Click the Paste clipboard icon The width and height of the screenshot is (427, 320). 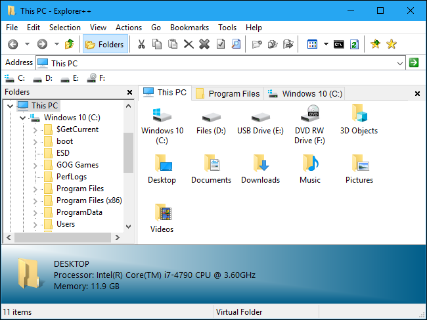[x=173, y=44]
